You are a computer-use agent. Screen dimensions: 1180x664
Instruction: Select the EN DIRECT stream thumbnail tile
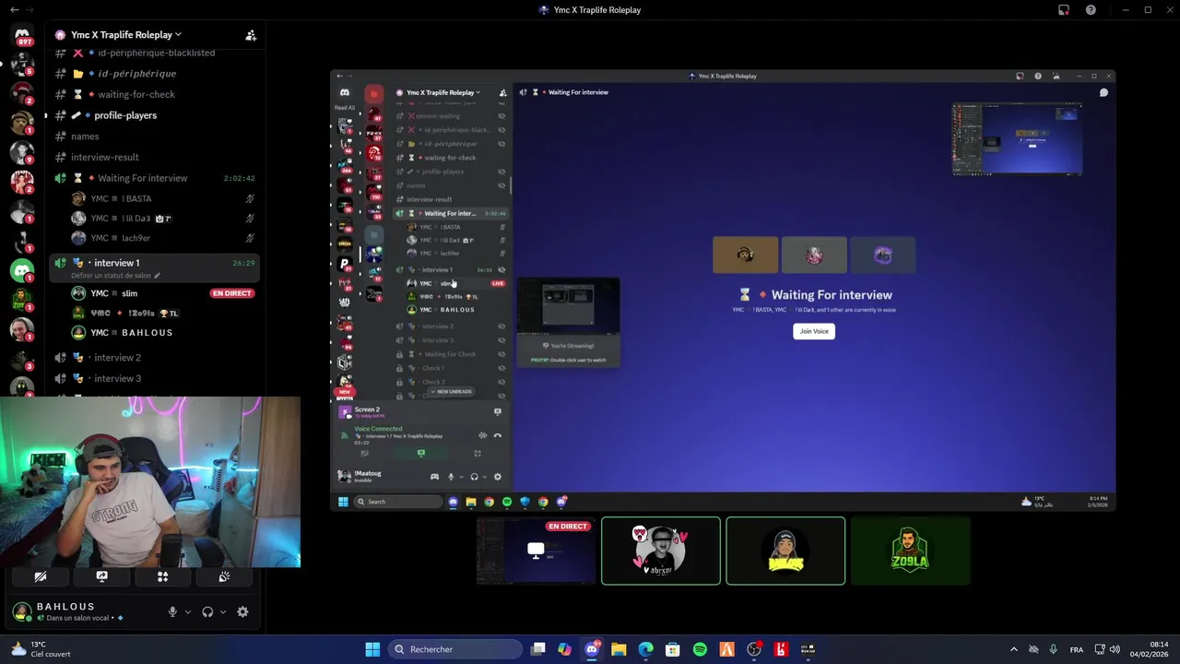point(537,551)
